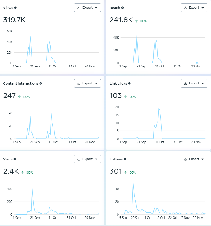This screenshot has width=211, height=226.
Task: Click the Visits Export button
Action: click(x=87, y=159)
